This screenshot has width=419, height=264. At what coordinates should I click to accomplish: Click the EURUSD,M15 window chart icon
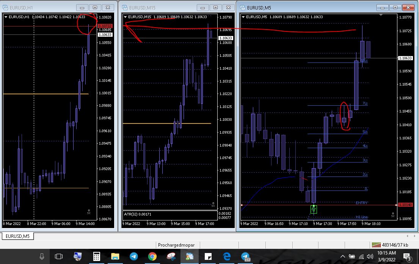coord(125,8)
